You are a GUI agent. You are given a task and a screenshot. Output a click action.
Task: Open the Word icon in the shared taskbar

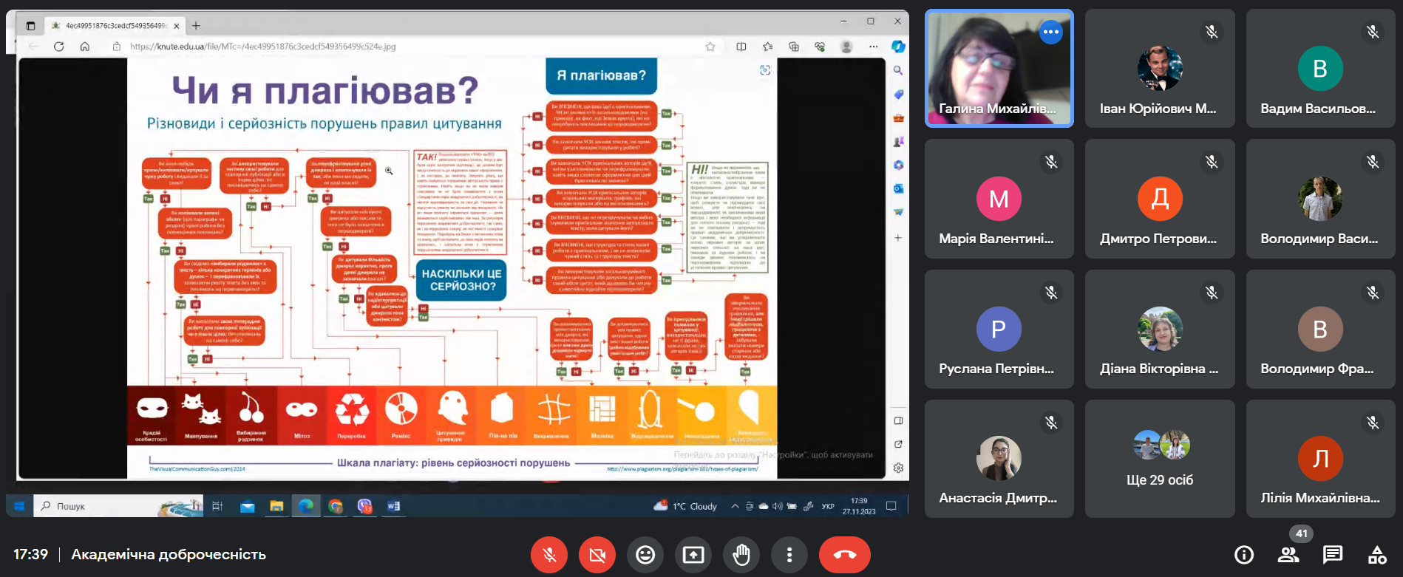point(393,506)
